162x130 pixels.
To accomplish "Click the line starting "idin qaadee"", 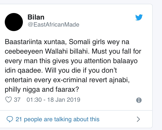I will 61,70.
